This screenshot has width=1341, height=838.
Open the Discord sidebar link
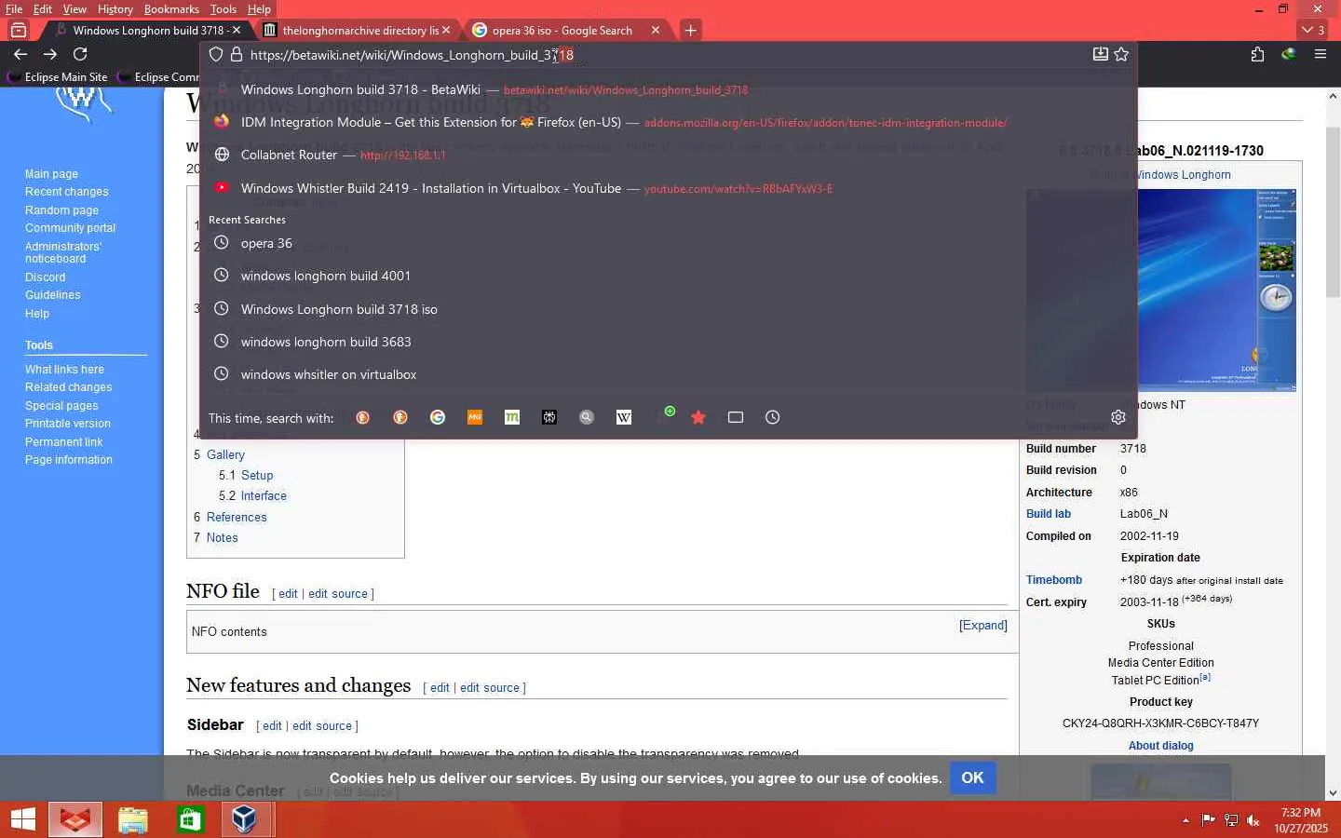click(45, 277)
